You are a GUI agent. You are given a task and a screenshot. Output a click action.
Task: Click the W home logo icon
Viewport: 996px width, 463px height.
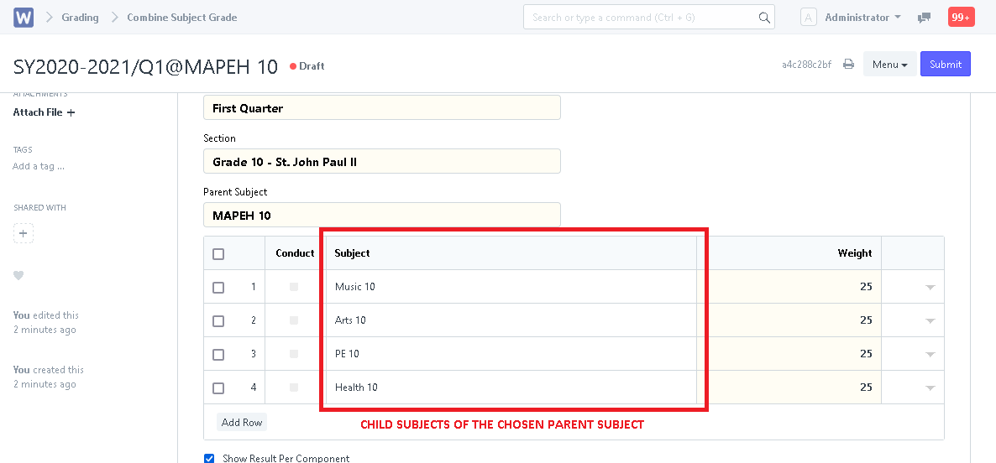click(x=24, y=17)
